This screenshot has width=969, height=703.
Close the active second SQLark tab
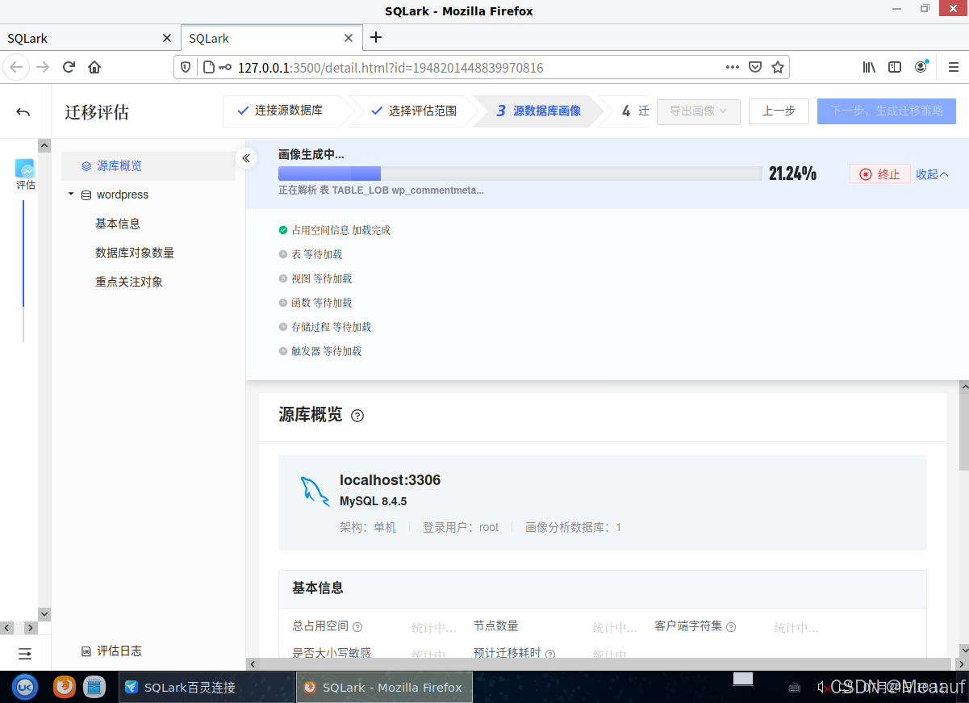pyautogui.click(x=349, y=38)
